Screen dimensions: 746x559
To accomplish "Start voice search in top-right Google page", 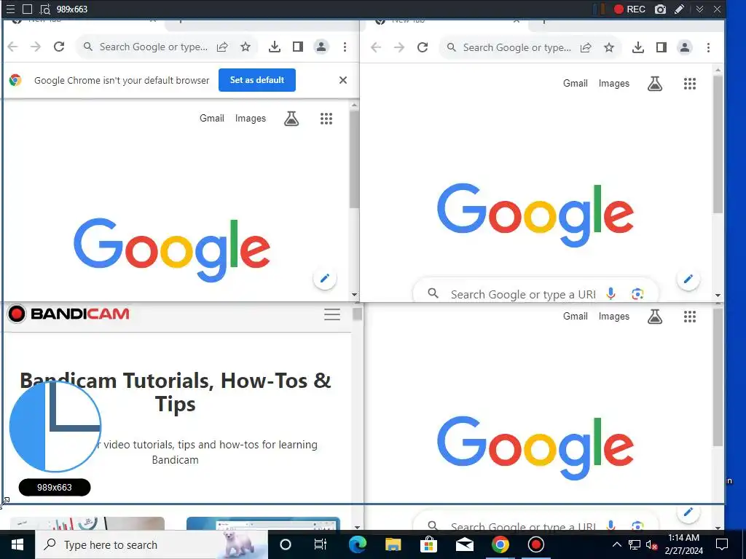I will (611, 293).
